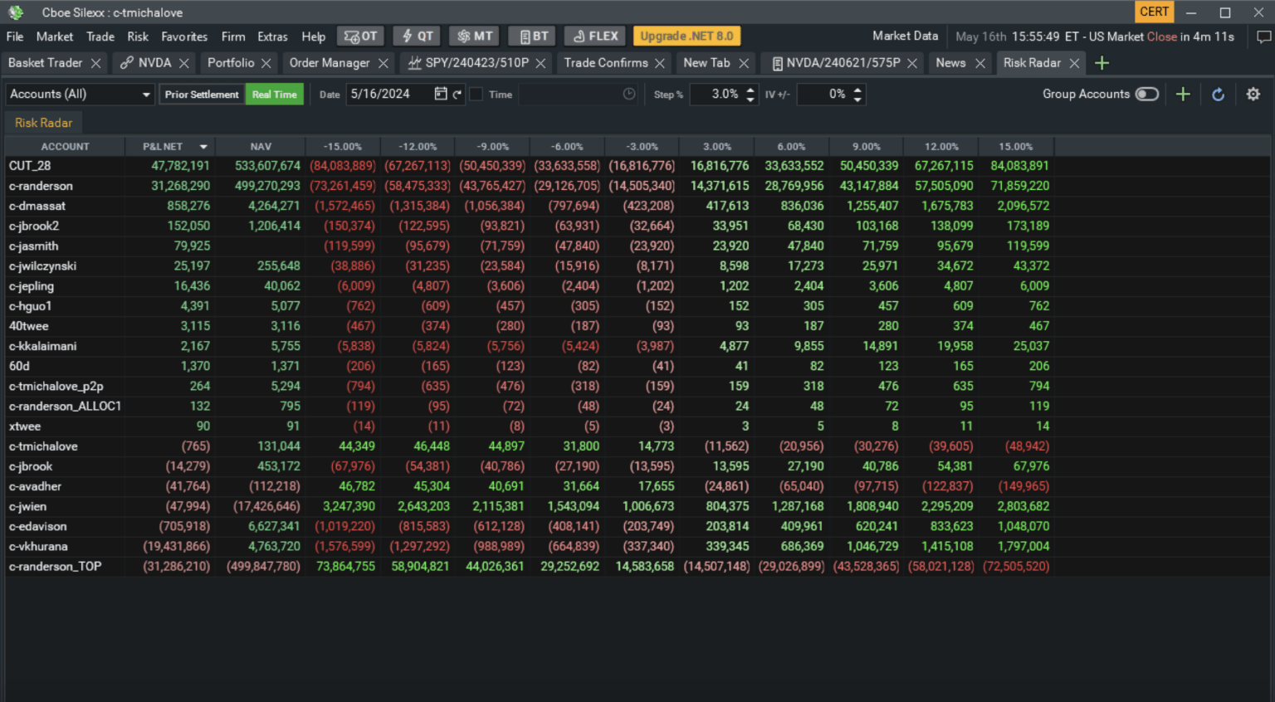Click the Upgrade .NET 8.0 button
1275x702 pixels.
(686, 36)
